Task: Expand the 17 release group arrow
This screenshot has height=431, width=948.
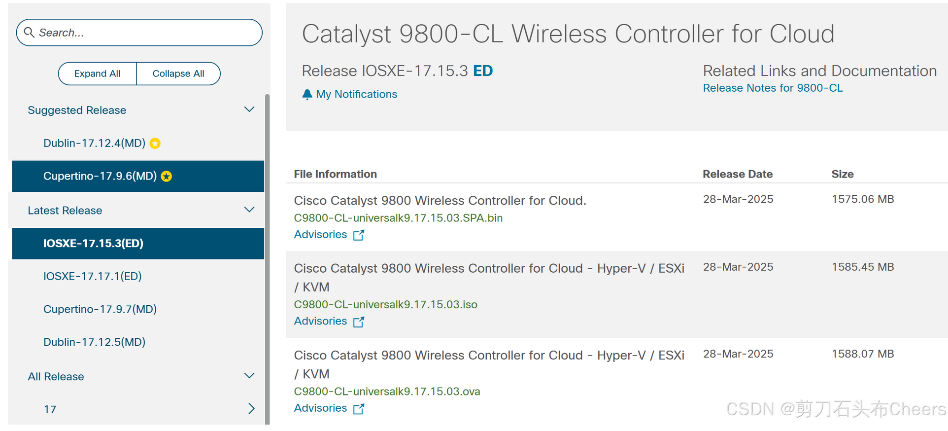Action: pyautogui.click(x=251, y=409)
